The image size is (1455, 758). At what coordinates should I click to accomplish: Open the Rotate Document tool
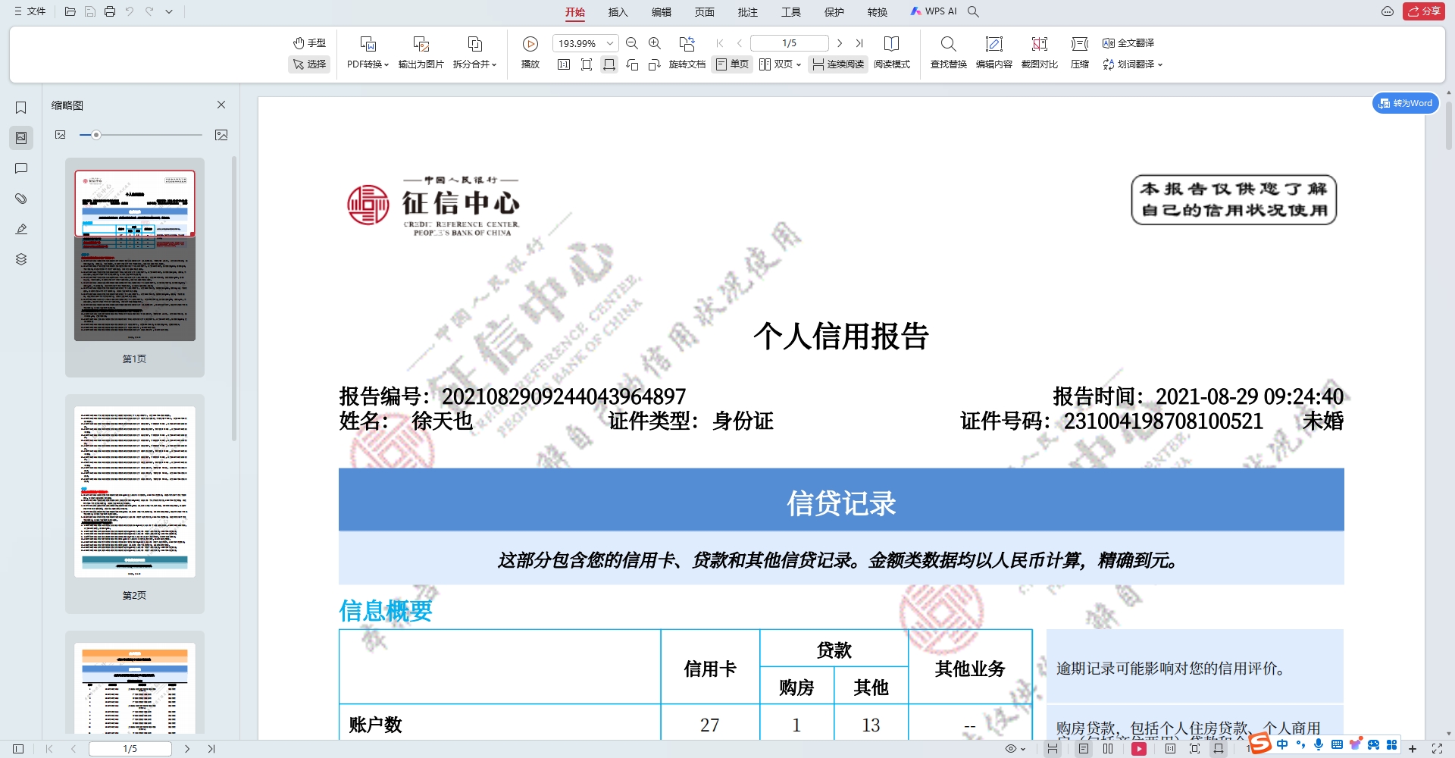pyautogui.click(x=687, y=45)
